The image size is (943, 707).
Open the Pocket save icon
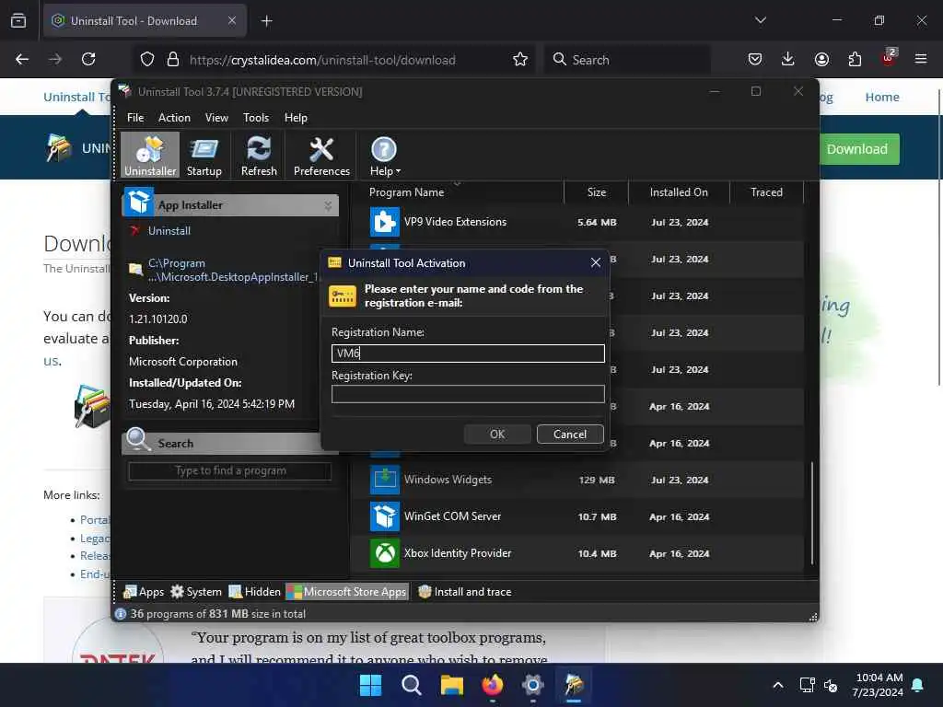coord(755,59)
